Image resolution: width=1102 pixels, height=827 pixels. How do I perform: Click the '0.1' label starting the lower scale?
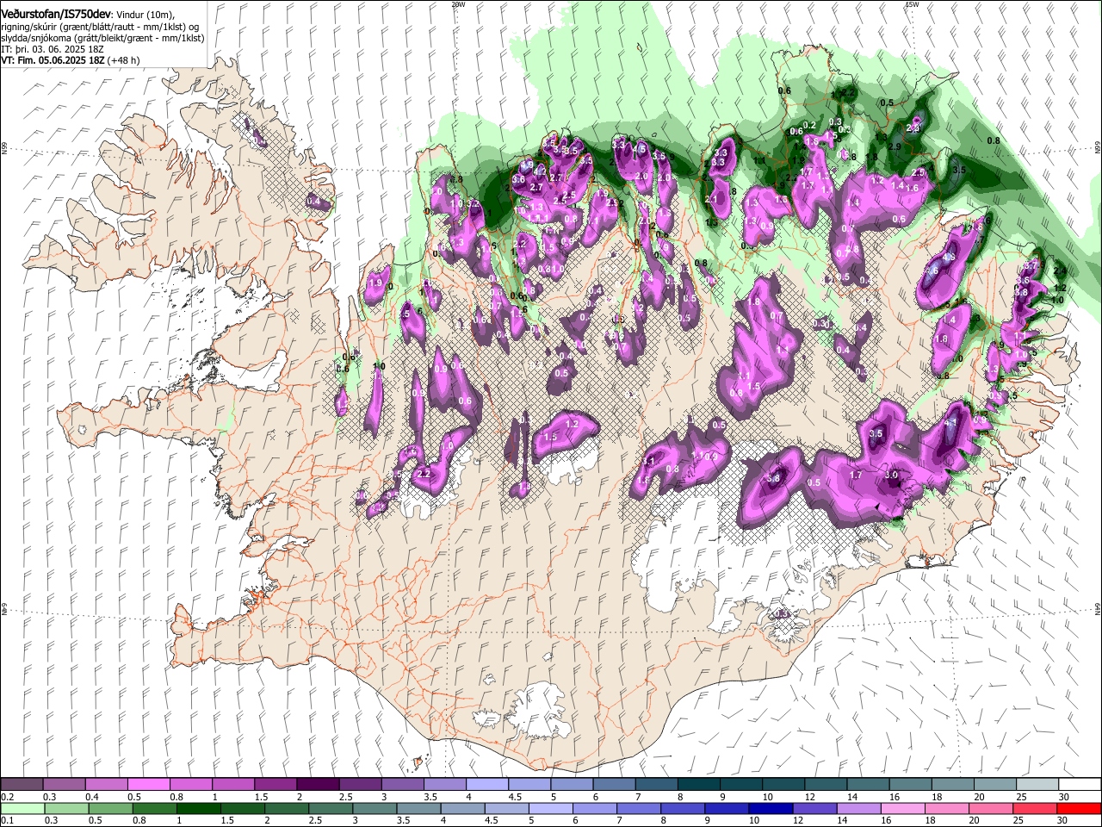coord(8,820)
